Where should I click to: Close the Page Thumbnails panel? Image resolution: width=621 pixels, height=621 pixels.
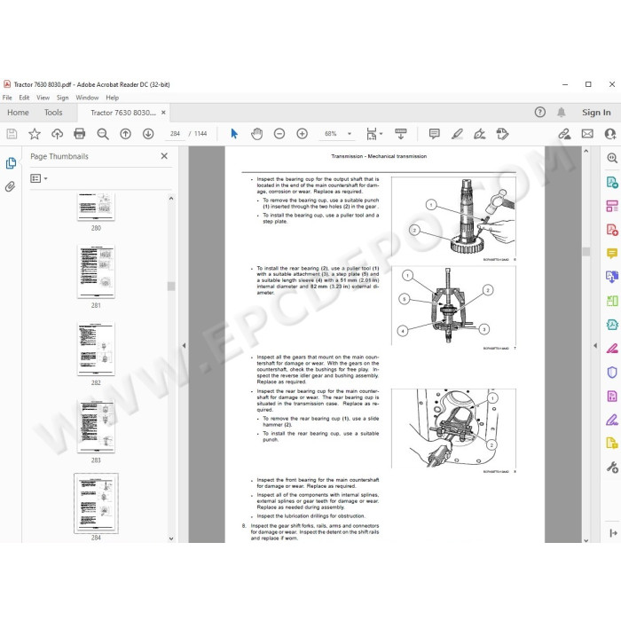pyautogui.click(x=164, y=156)
